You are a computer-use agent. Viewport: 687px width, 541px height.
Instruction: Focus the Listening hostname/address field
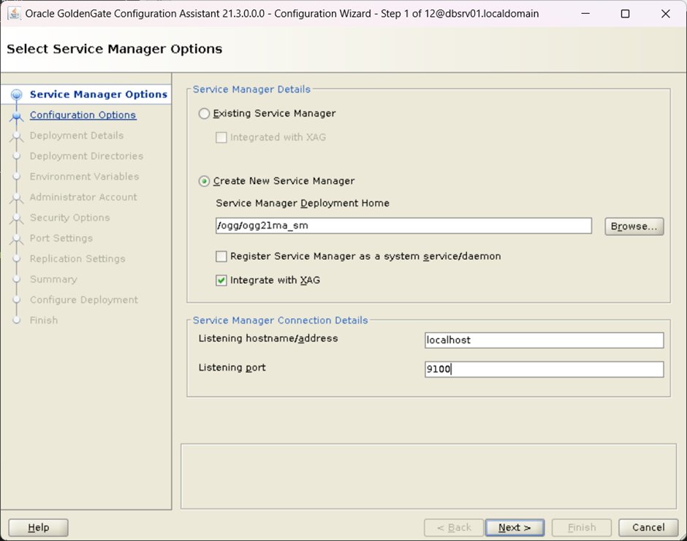click(x=544, y=340)
